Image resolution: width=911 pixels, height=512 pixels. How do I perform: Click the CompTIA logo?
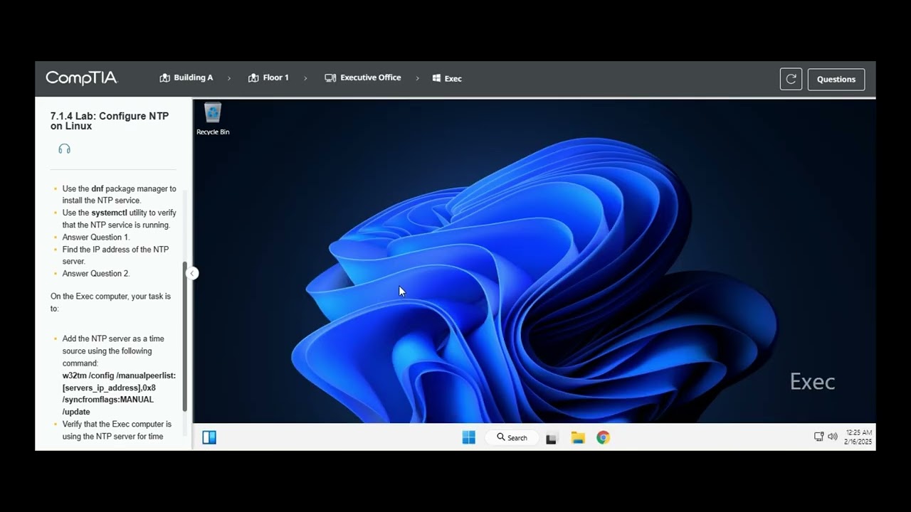pos(81,78)
